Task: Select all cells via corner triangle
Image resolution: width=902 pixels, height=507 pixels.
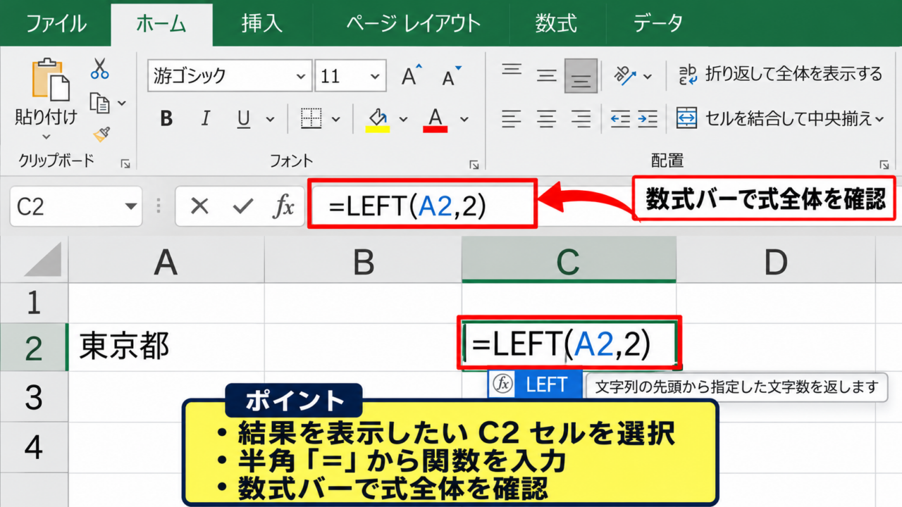Action: pos(43,259)
